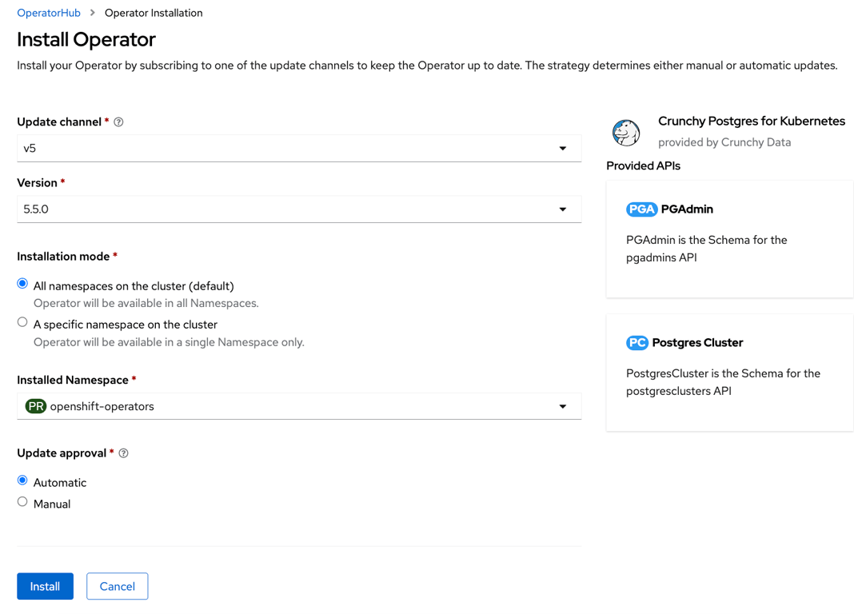This screenshot has width=854, height=614.
Task: Select A specific namespace on the cluster
Action: [x=22, y=322]
